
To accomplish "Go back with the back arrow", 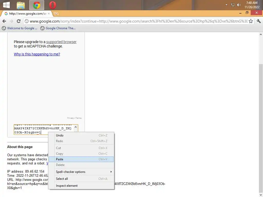I will point(4,21).
